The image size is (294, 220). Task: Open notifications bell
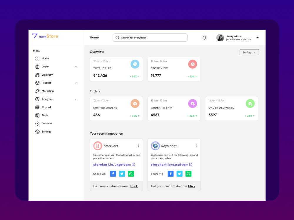click(204, 38)
